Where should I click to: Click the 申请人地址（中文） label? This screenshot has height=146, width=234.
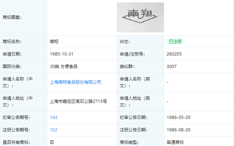coord(18,101)
